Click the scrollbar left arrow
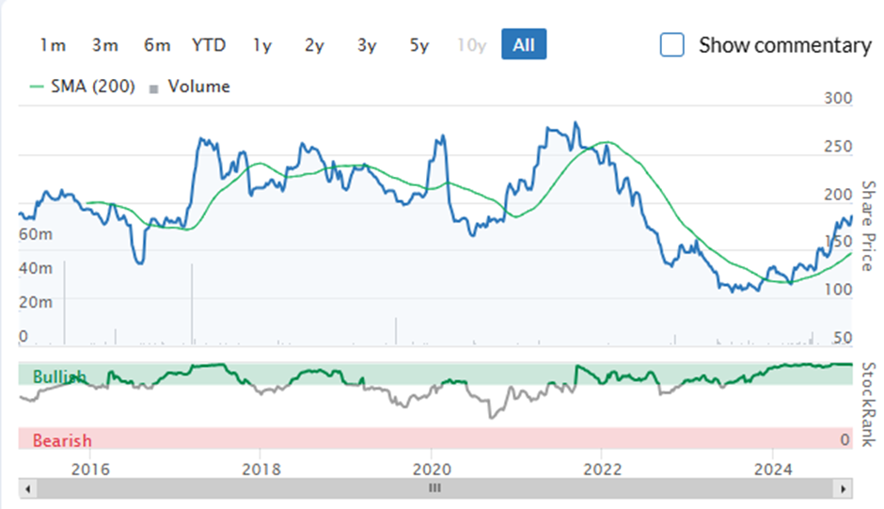Viewport: 884px width, 509px height. click(27, 488)
